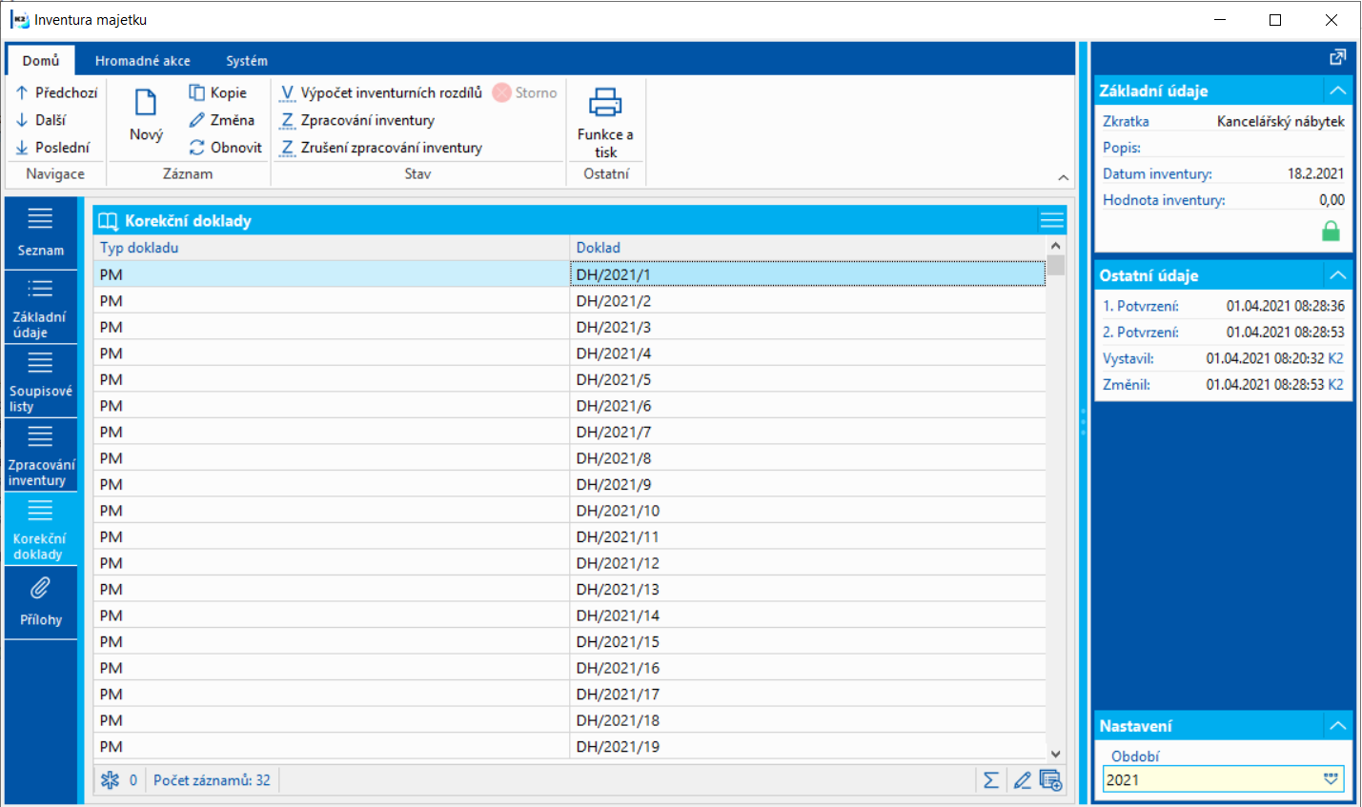
Task: Open the Seznam sidebar page
Action: 41,233
